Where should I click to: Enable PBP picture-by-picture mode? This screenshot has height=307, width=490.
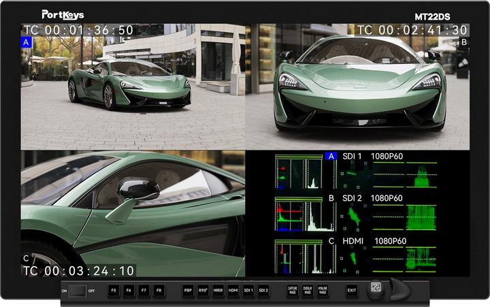point(188,291)
